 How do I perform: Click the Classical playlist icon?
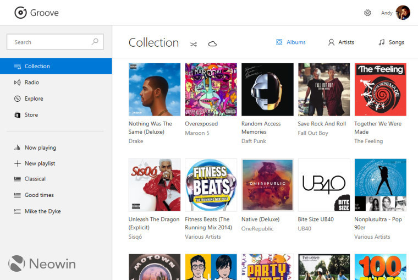point(18,179)
